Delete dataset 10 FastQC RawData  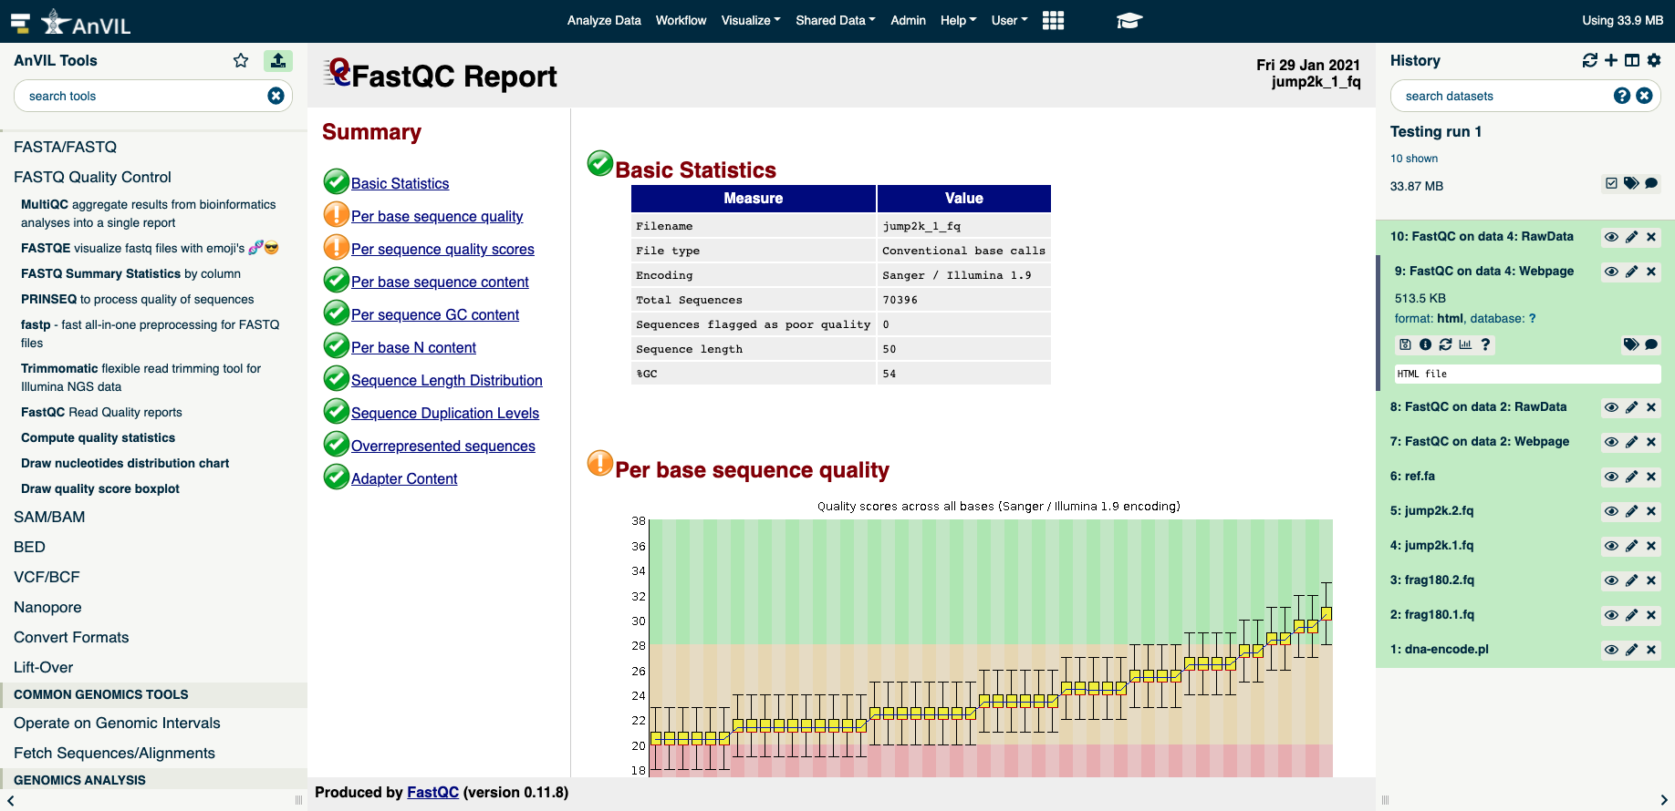click(1651, 237)
